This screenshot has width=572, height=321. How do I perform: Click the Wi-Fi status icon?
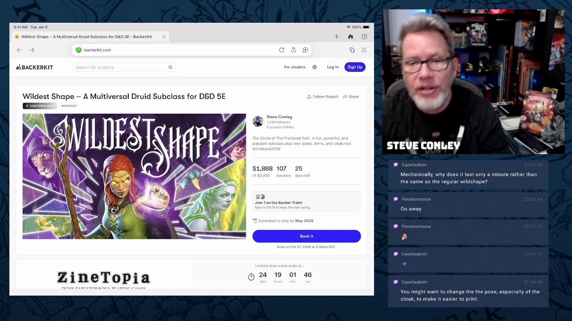348,27
